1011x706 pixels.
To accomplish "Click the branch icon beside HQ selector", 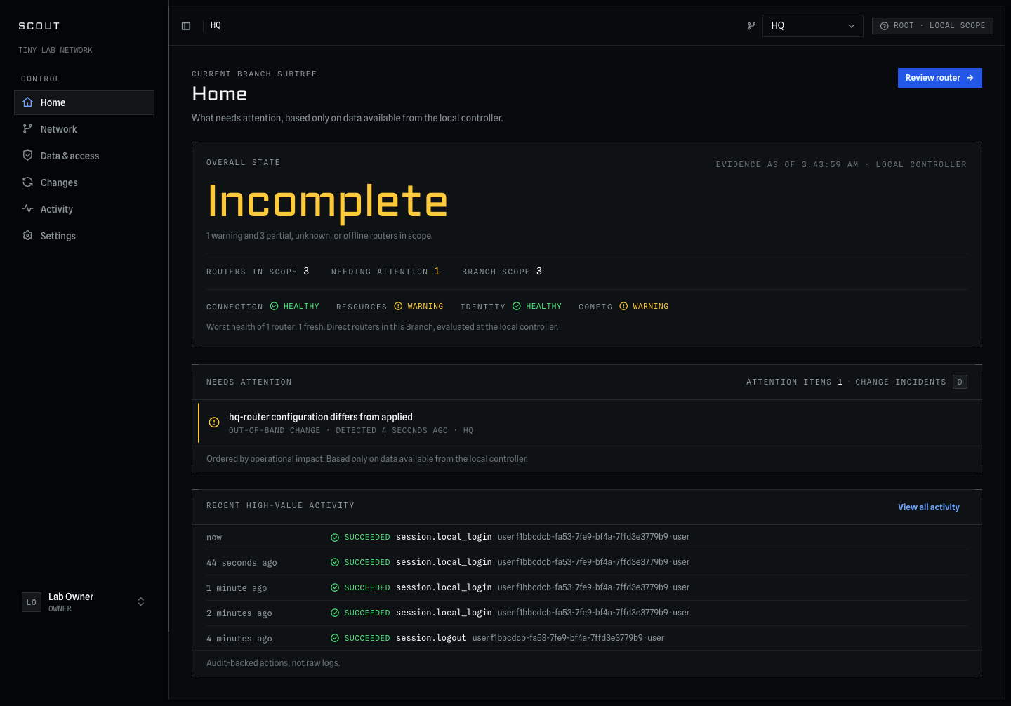I will click(751, 26).
